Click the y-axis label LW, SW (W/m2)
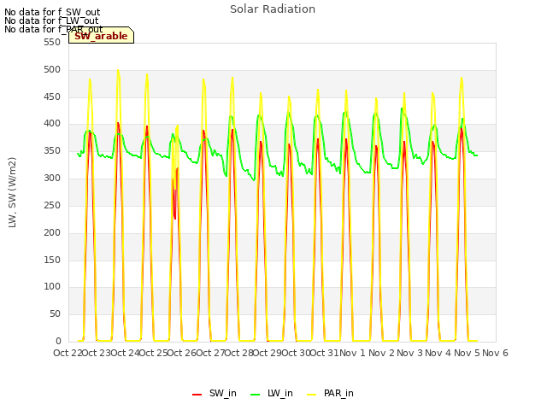 coord(12,192)
